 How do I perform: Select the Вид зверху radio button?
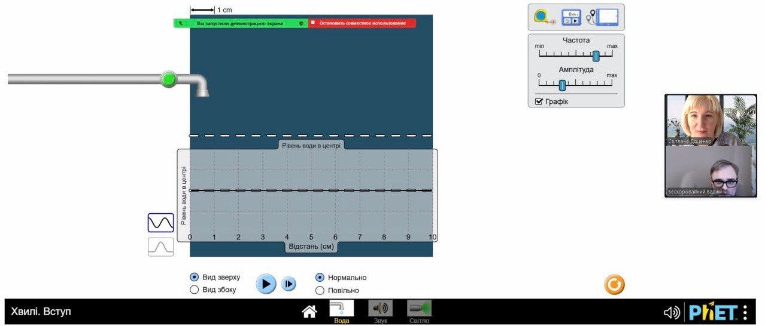[x=194, y=277]
